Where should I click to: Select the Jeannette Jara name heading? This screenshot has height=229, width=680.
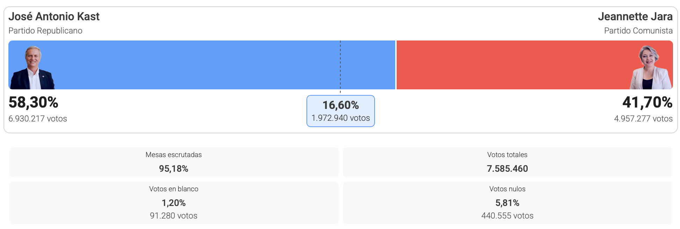click(635, 16)
